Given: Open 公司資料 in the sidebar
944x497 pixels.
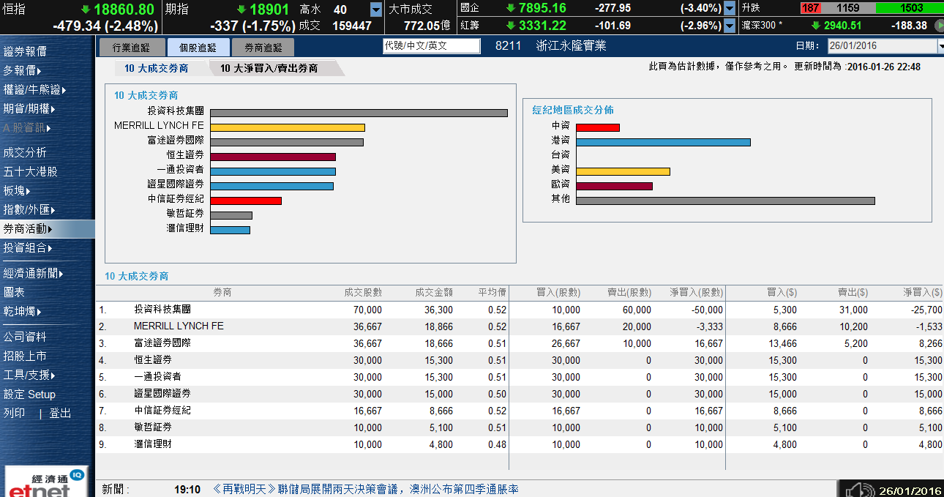Looking at the screenshot, I should coord(25,337).
